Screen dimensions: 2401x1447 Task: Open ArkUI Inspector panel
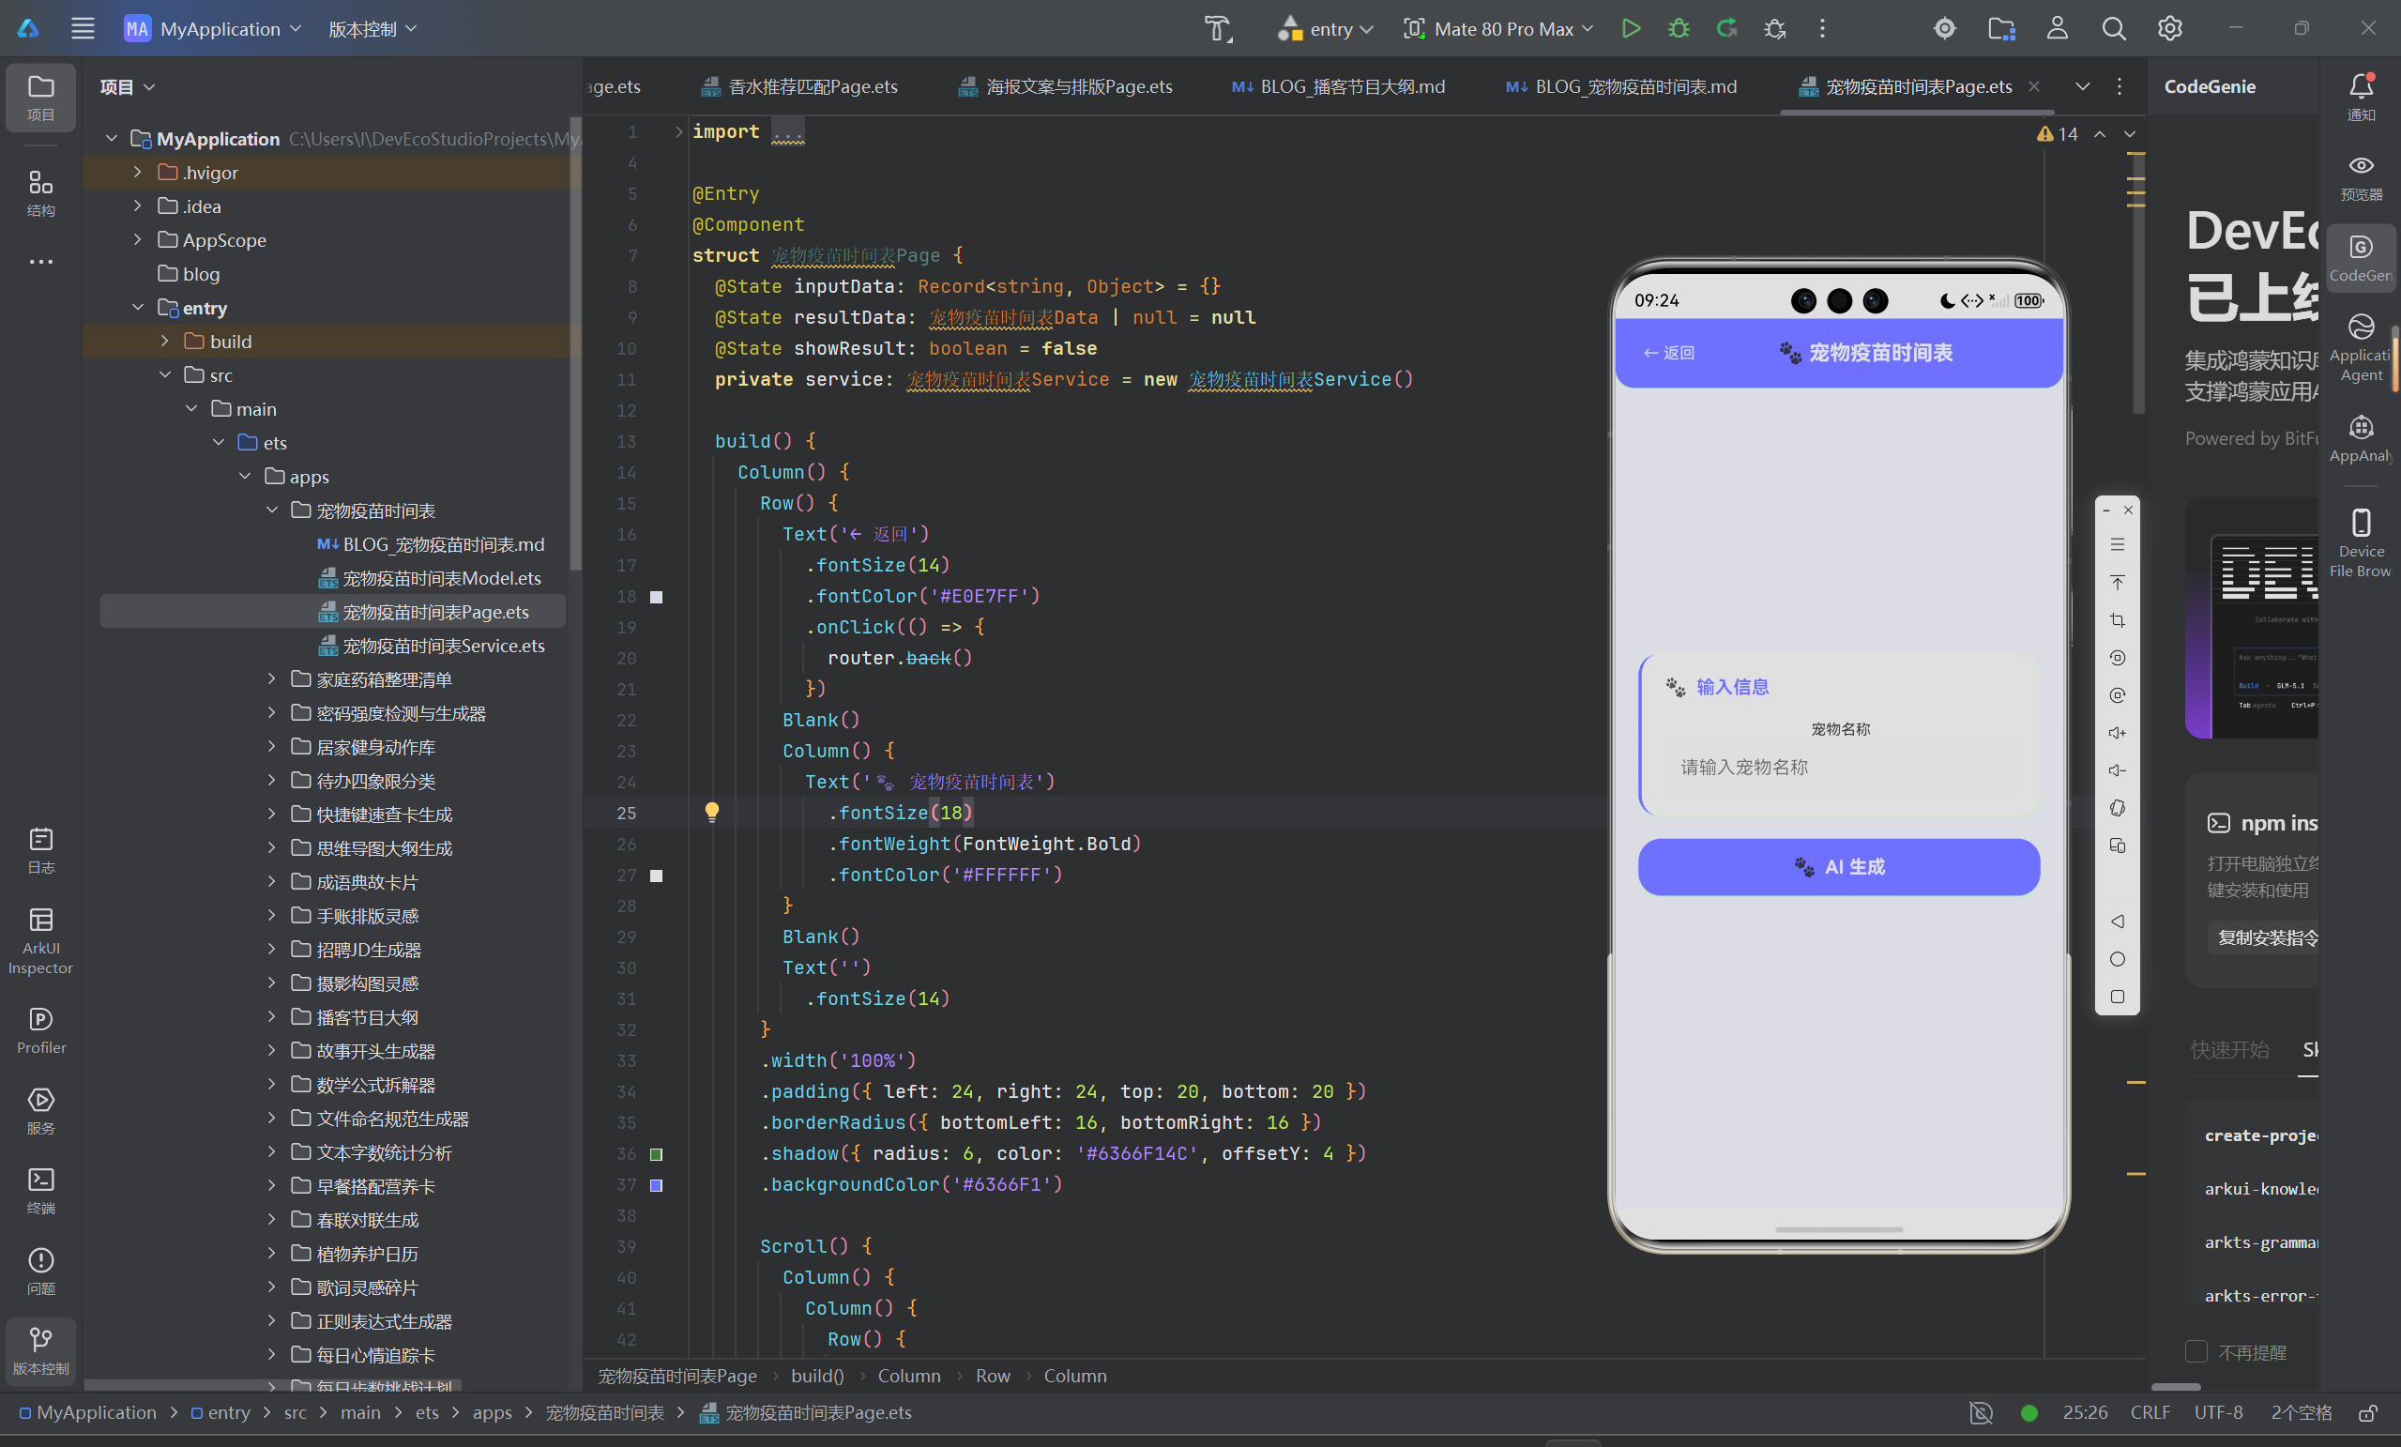pos(41,940)
